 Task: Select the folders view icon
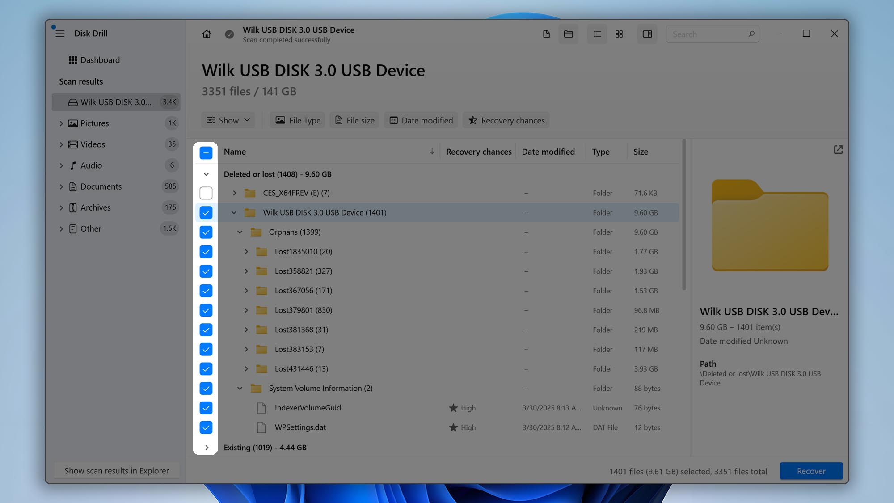pos(568,34)
